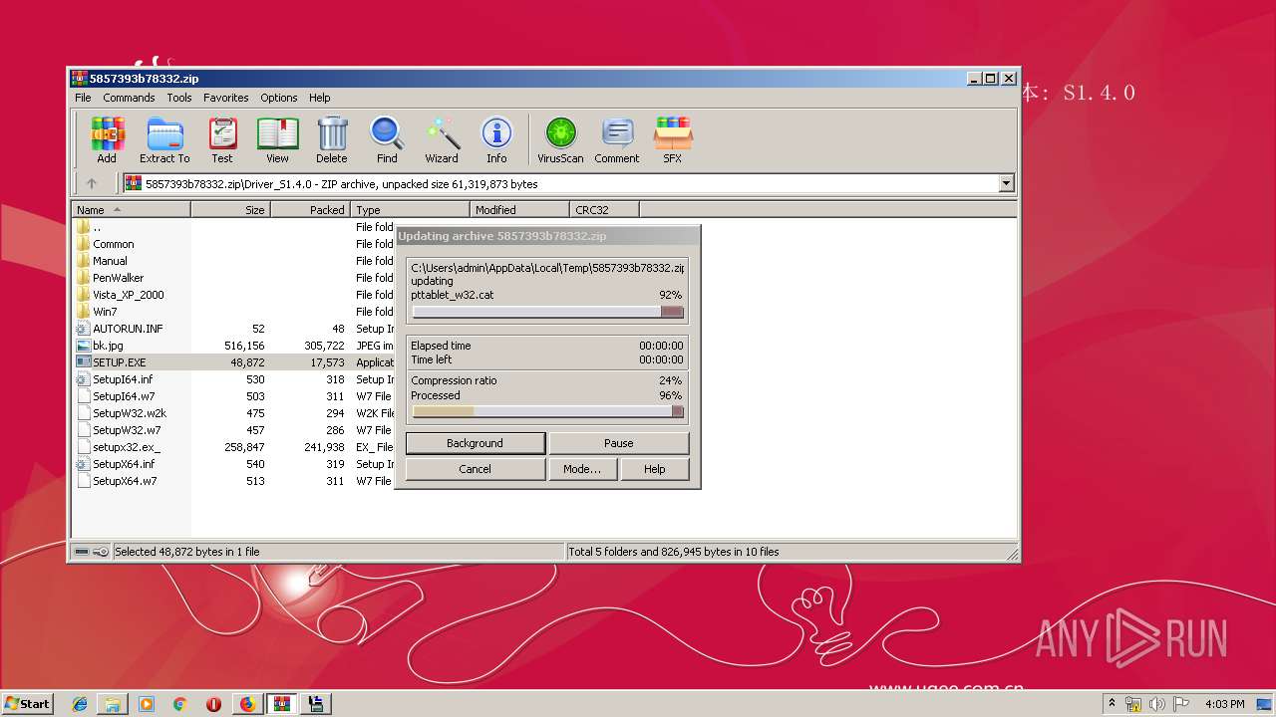The image size is (1276, 717).
Task: Open the Find tool
Action: click(x=387, y=139)
